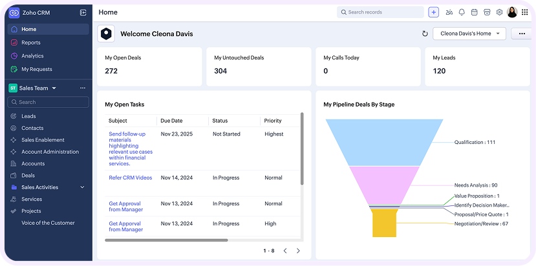Refresh the home dashboard with the reload icon
This screenshot has height=266, width=536.
[x=425, y=34]
